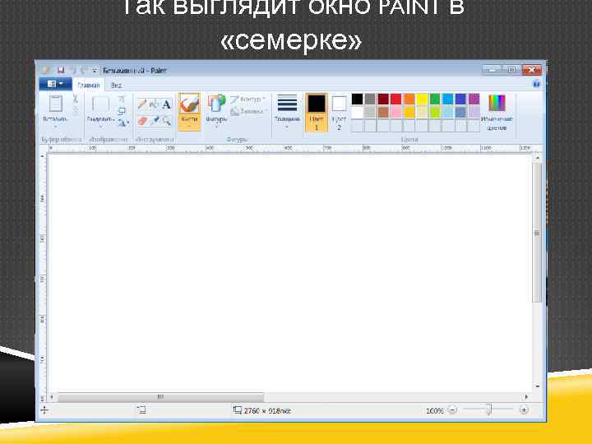Open the shape Outline dropdown

pyautogui.click(x=247, y=99)
